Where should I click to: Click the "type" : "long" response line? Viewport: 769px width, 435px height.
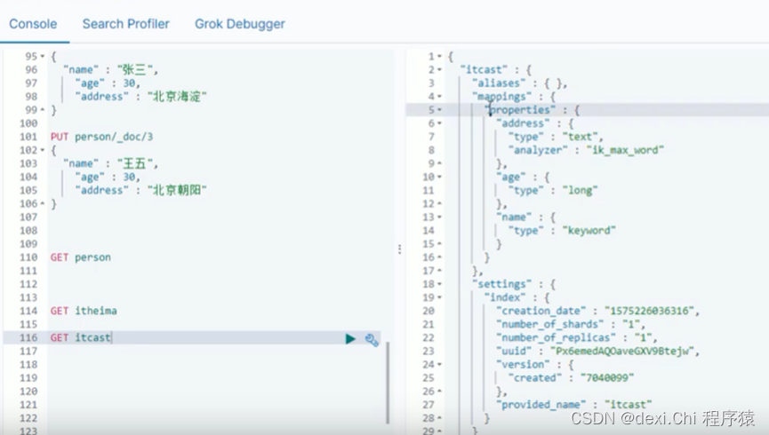pos(553,190)
